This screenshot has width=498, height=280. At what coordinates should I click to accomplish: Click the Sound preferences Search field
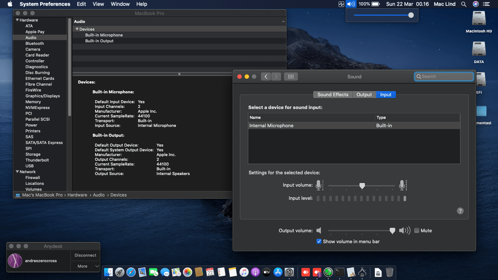(444, 77)
